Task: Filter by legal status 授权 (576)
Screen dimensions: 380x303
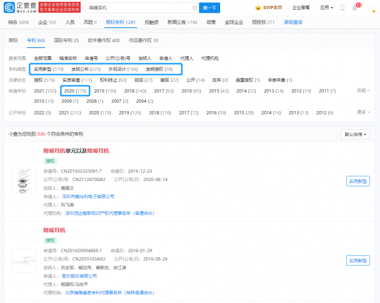Action: [x=45, y=80]
